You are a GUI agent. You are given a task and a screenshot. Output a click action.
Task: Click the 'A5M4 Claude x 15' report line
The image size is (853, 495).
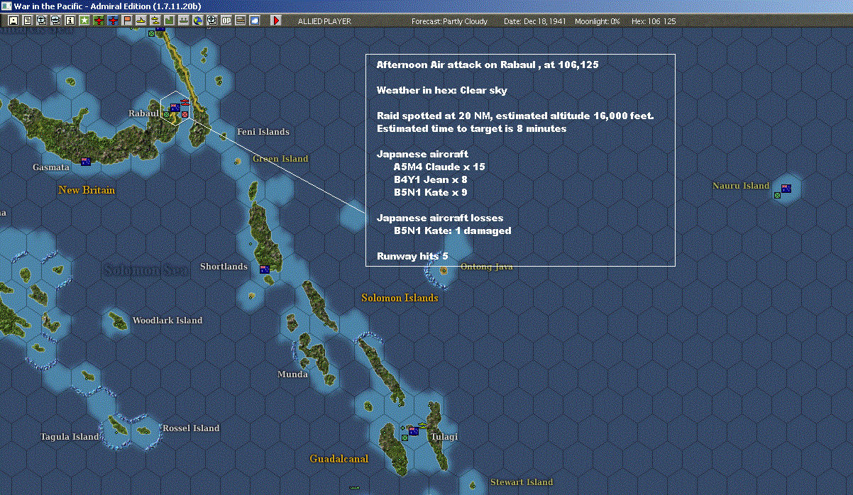[439, 167]
